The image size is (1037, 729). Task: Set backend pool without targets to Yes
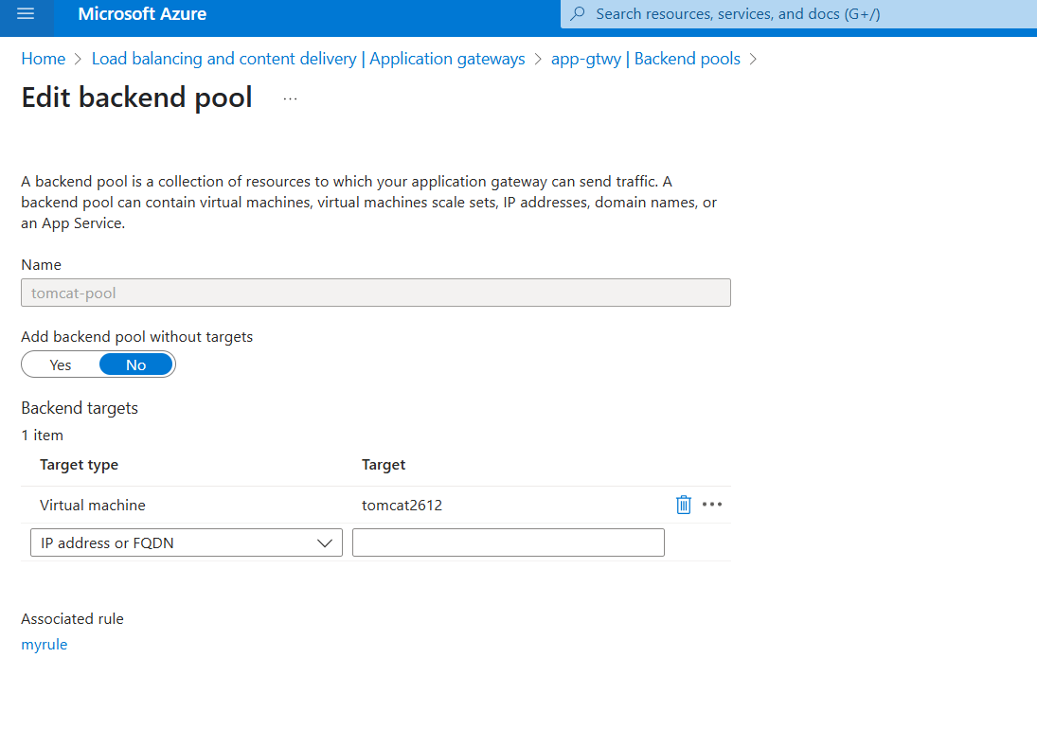click(x=61, y=364)
